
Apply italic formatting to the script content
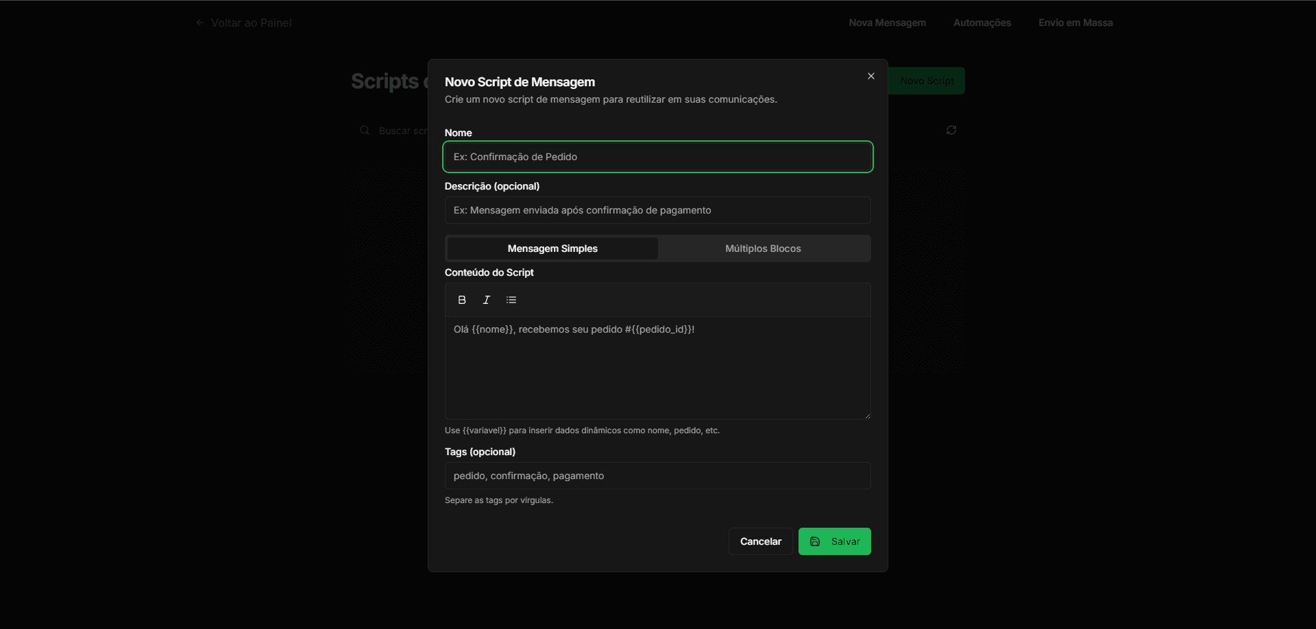click(x=486, y=299)
